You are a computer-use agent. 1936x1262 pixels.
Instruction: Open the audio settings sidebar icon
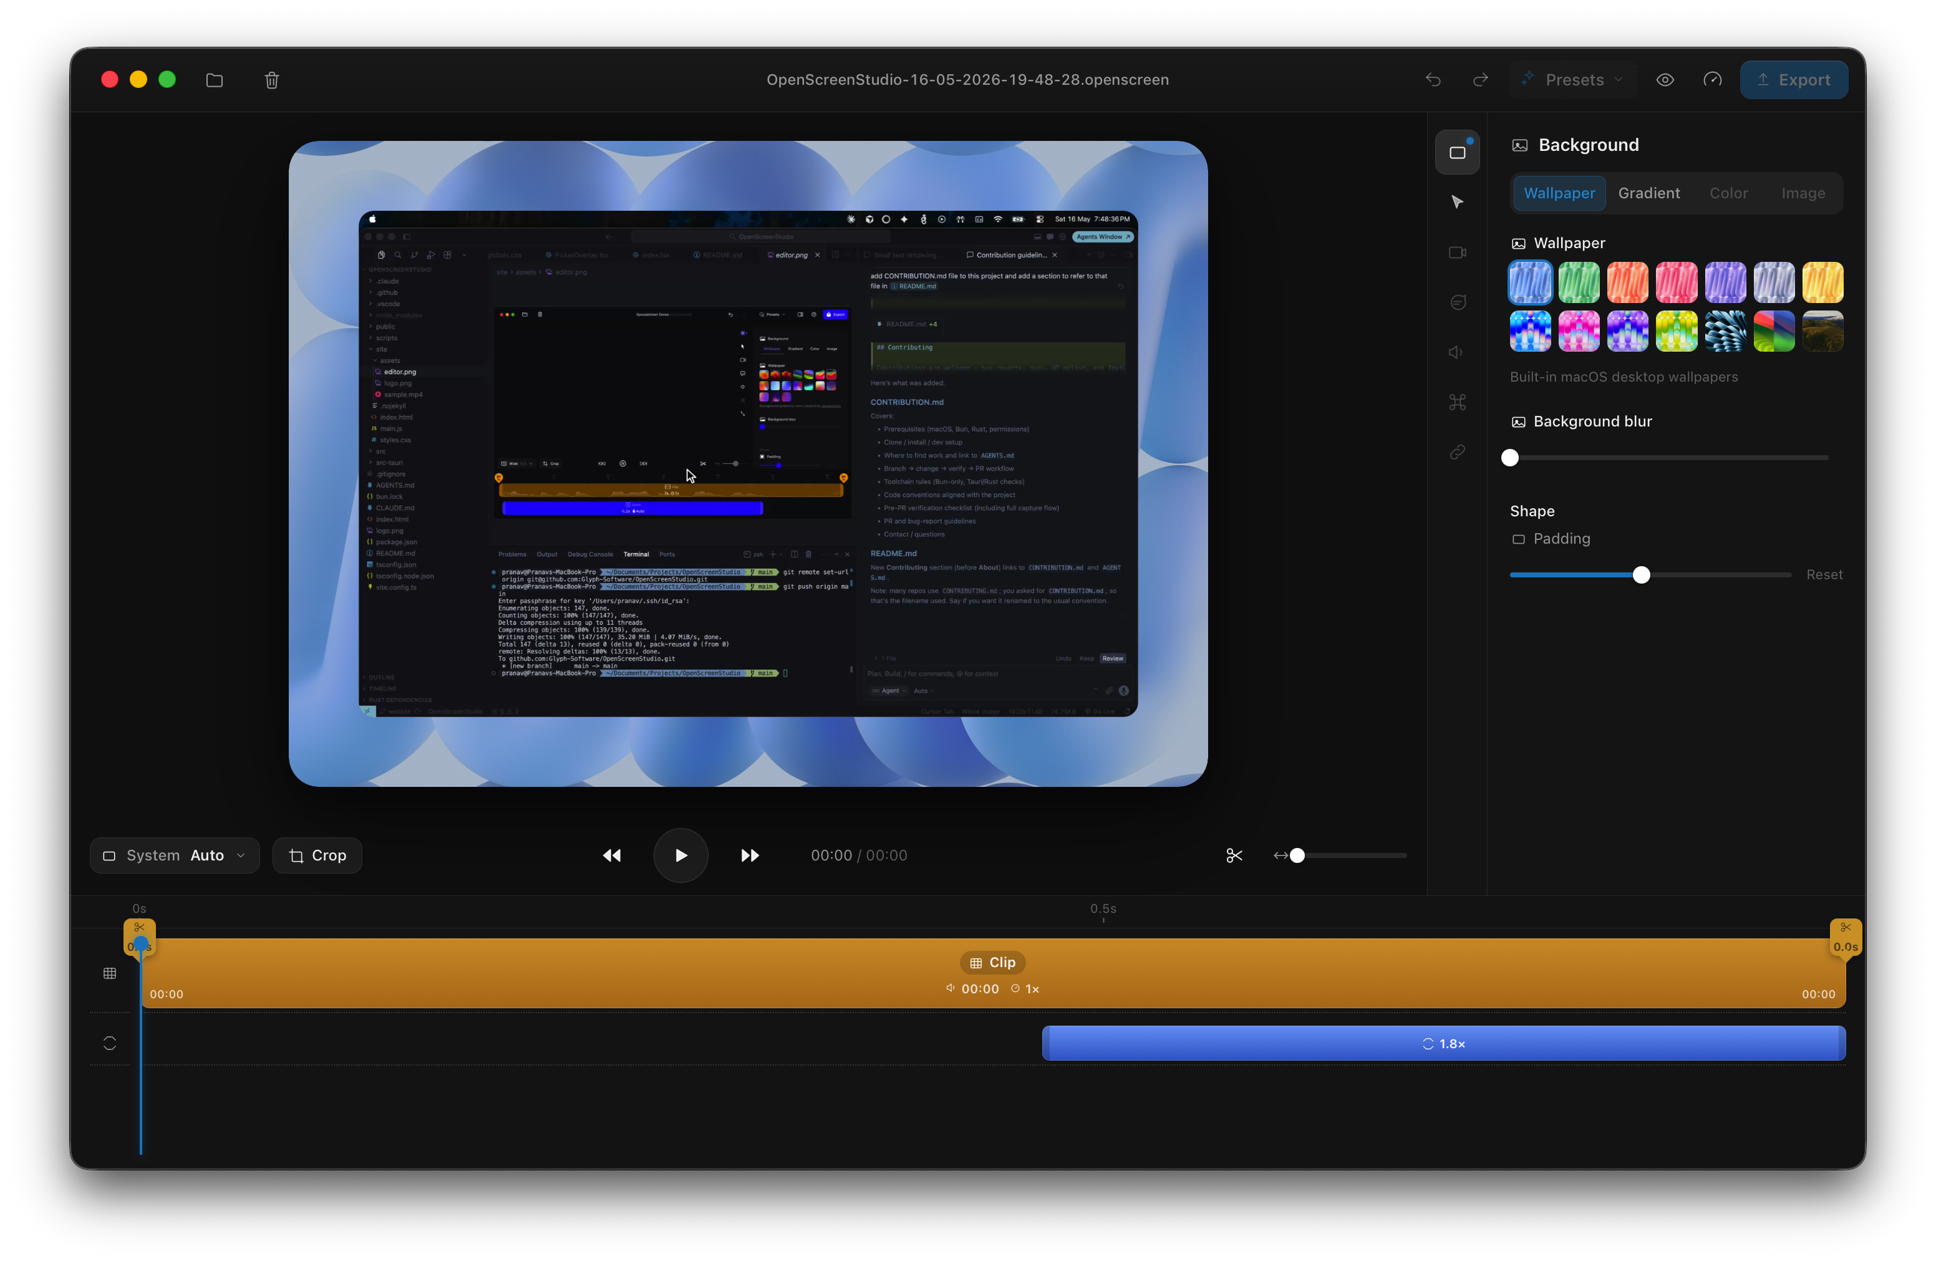1457,352
